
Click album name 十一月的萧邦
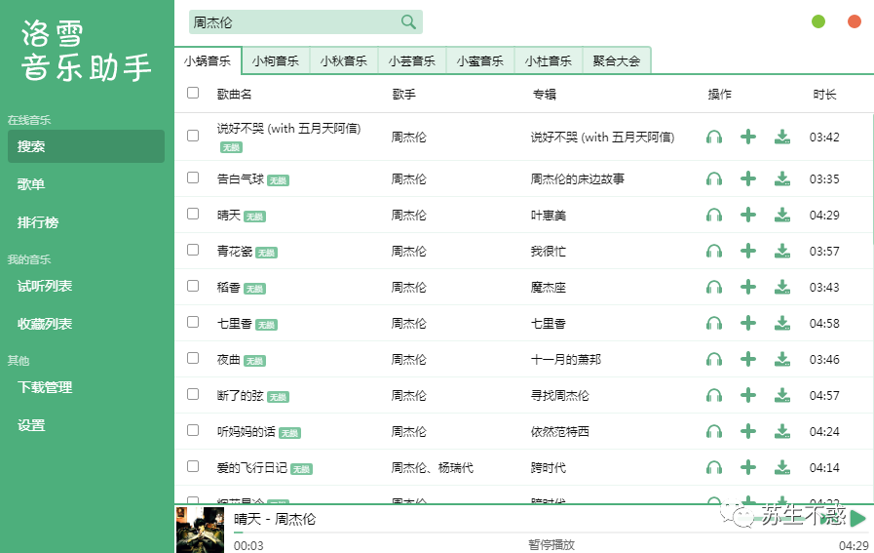pyautogui.click(x=566, y=359)
